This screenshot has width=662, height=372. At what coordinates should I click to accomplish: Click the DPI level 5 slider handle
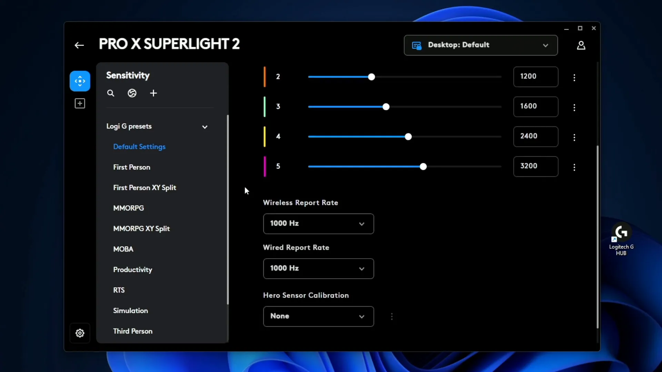423,167
